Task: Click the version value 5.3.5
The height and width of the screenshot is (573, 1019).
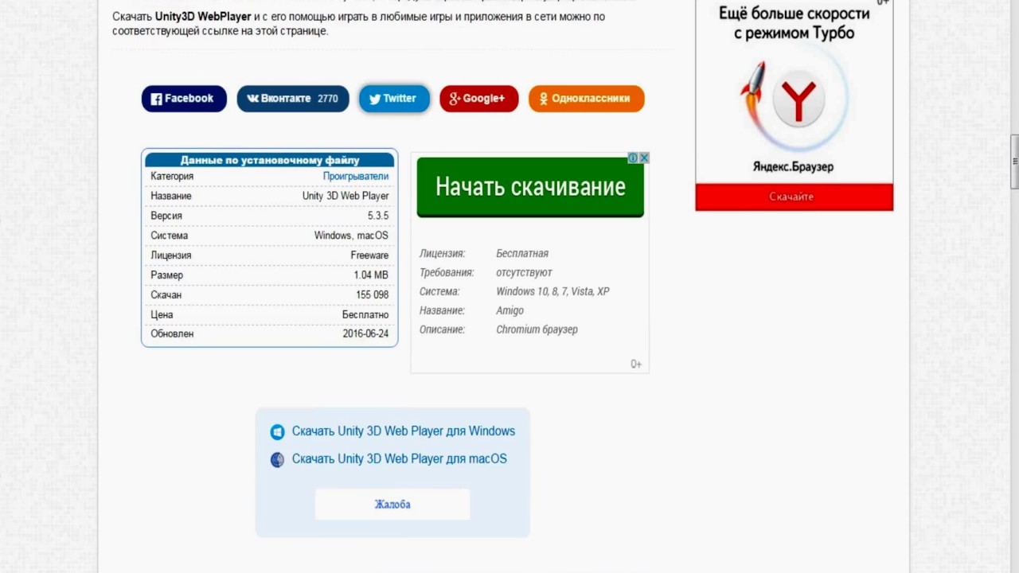Action: (377, 216)
